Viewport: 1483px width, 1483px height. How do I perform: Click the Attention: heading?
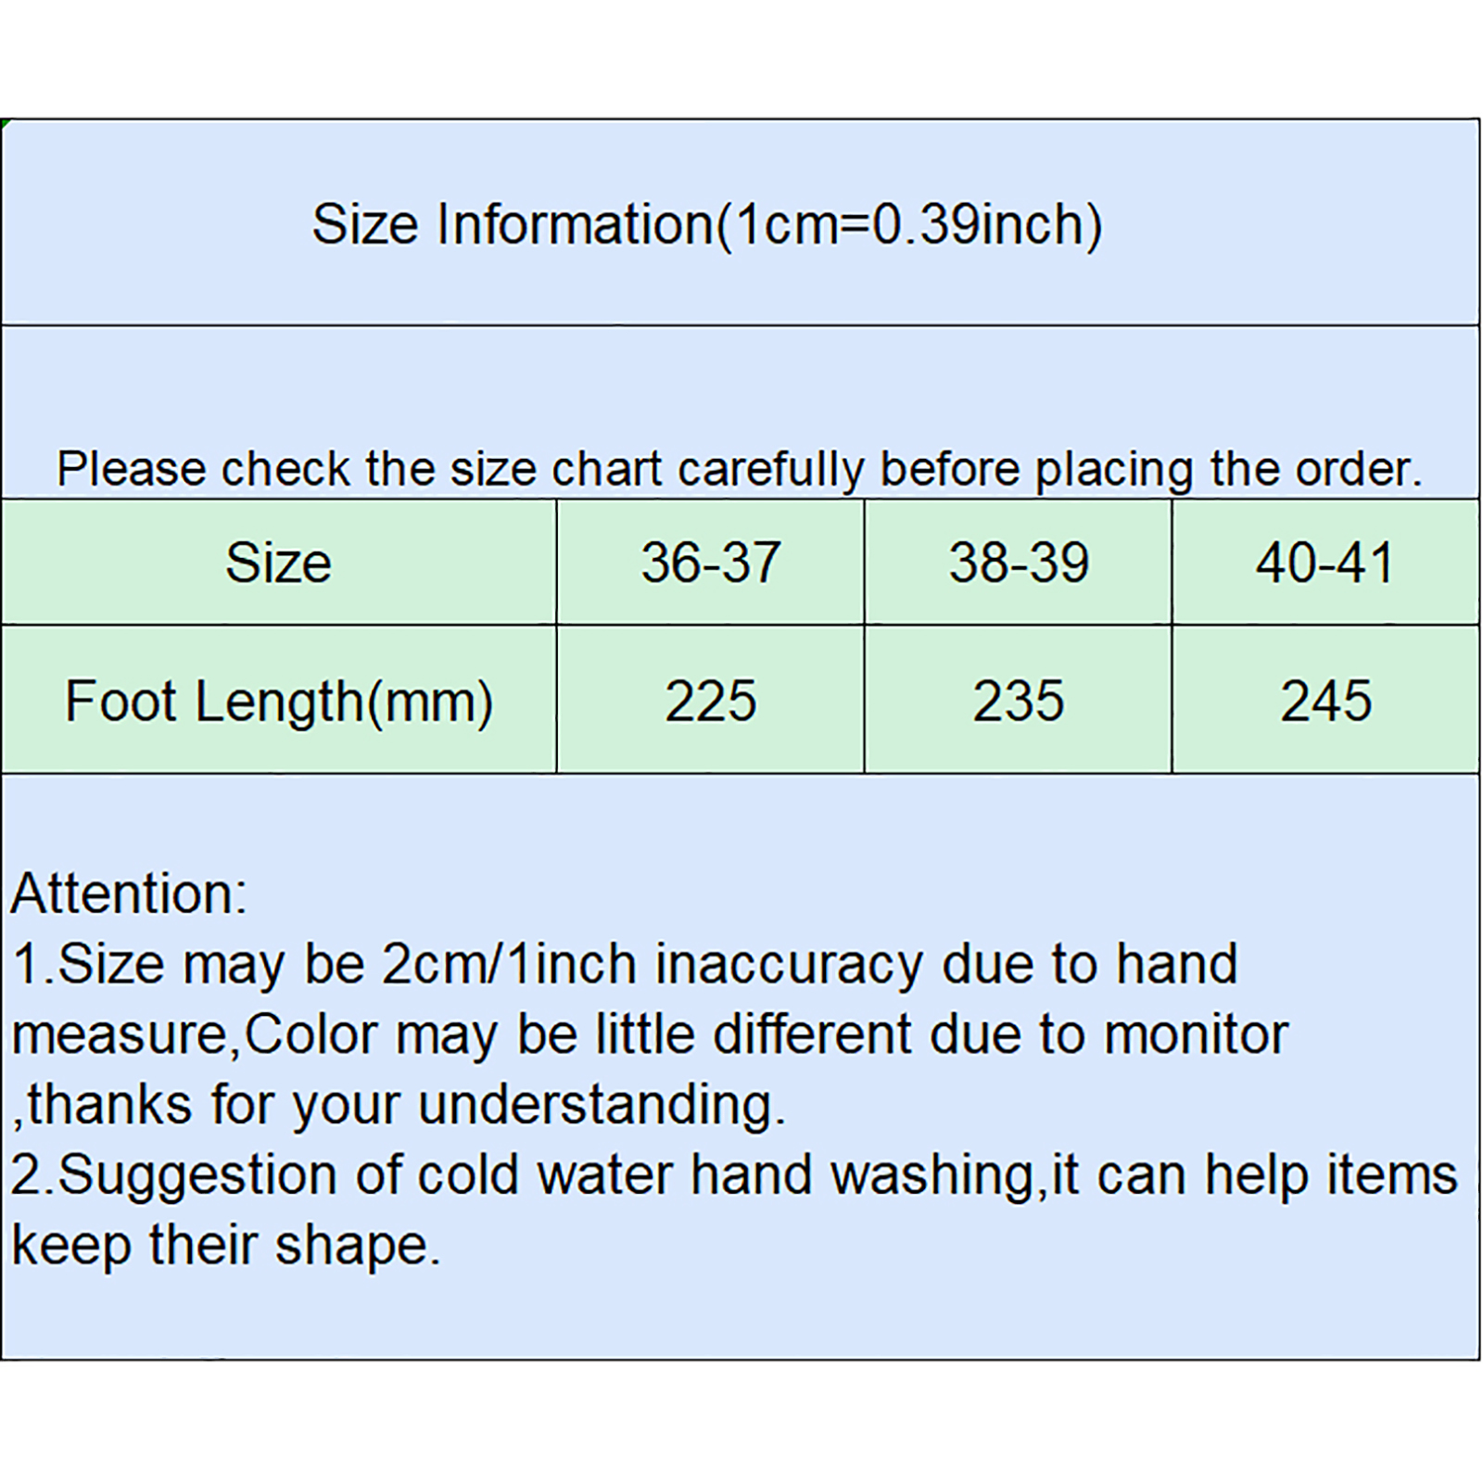pos(129,894)
